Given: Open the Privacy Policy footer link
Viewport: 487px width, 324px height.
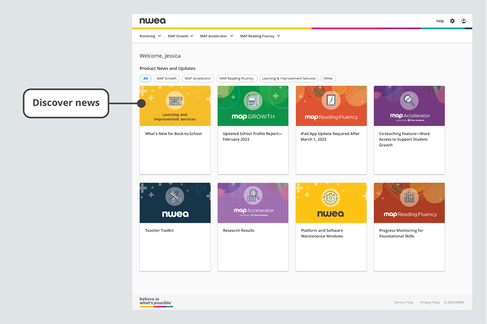Looking at the screenshot, I should [430, 302].
